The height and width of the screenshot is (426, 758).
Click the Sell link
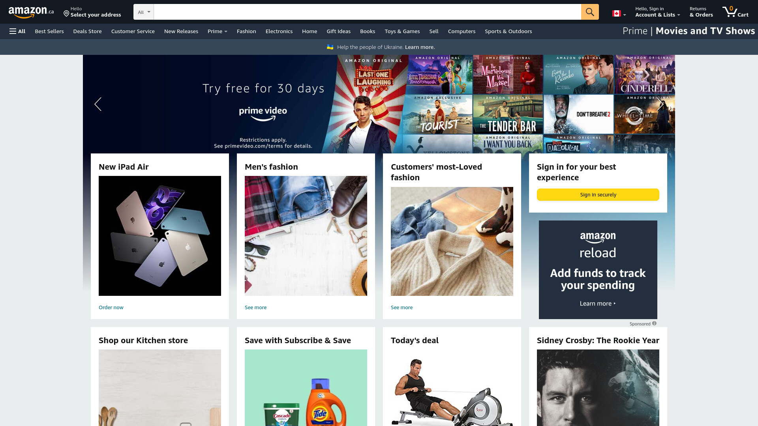click(x=434, y=31)
